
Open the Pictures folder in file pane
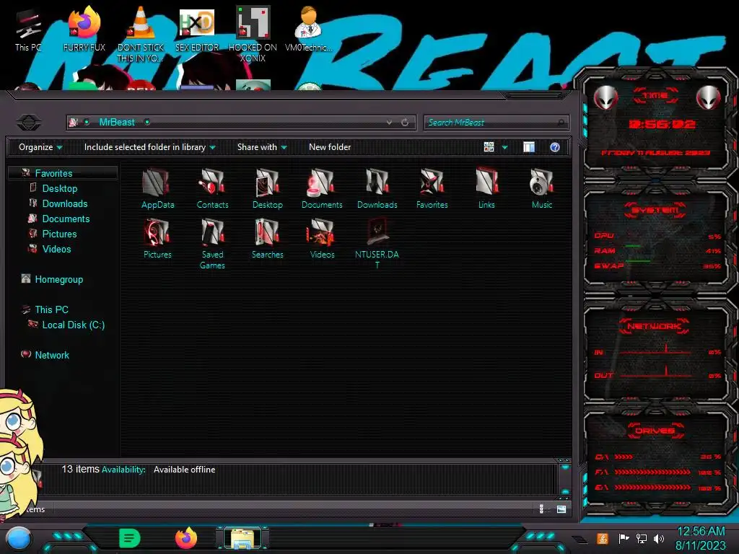point(157,238)
